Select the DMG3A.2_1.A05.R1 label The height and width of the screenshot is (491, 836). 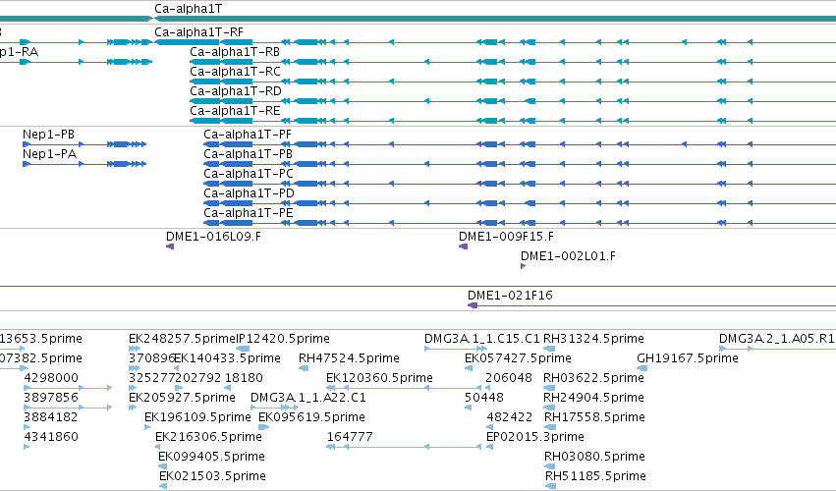pos(777,339)
